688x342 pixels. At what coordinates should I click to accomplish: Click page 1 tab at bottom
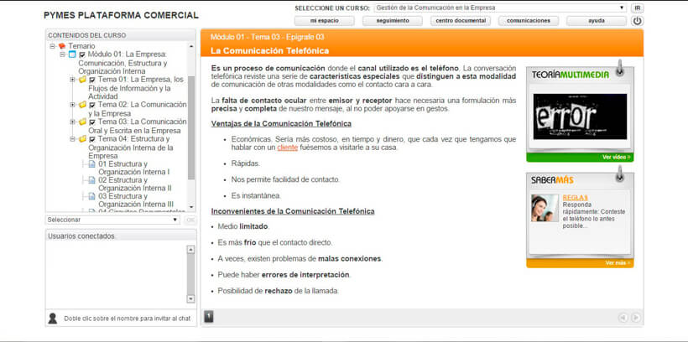tap(209, 317)
